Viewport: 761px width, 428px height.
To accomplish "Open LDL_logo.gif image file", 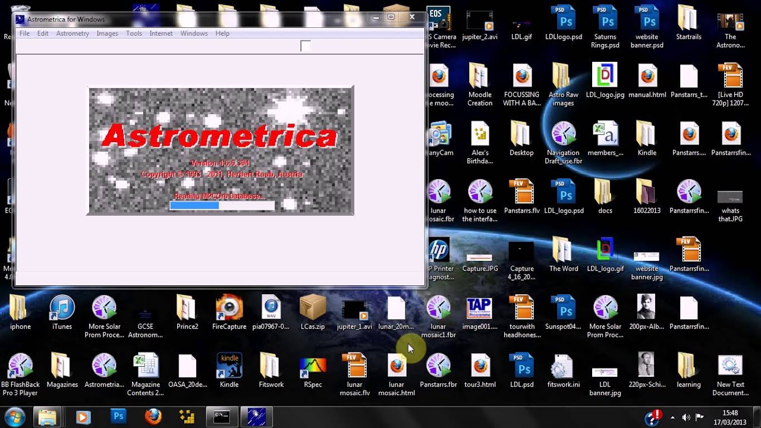I will (605, 256).
